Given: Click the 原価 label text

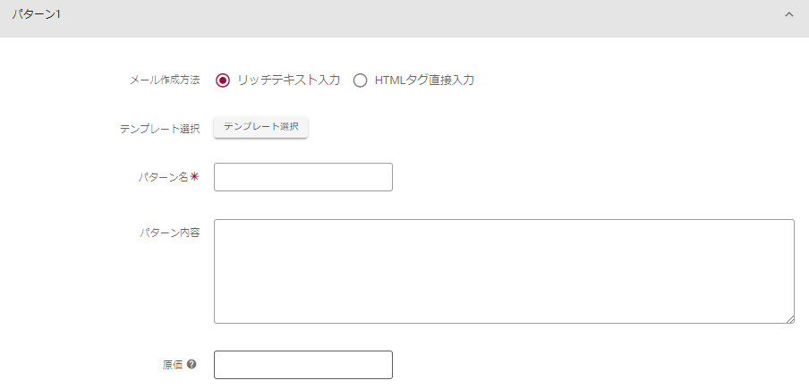Looking at the screenshot, I should point(173,365).
